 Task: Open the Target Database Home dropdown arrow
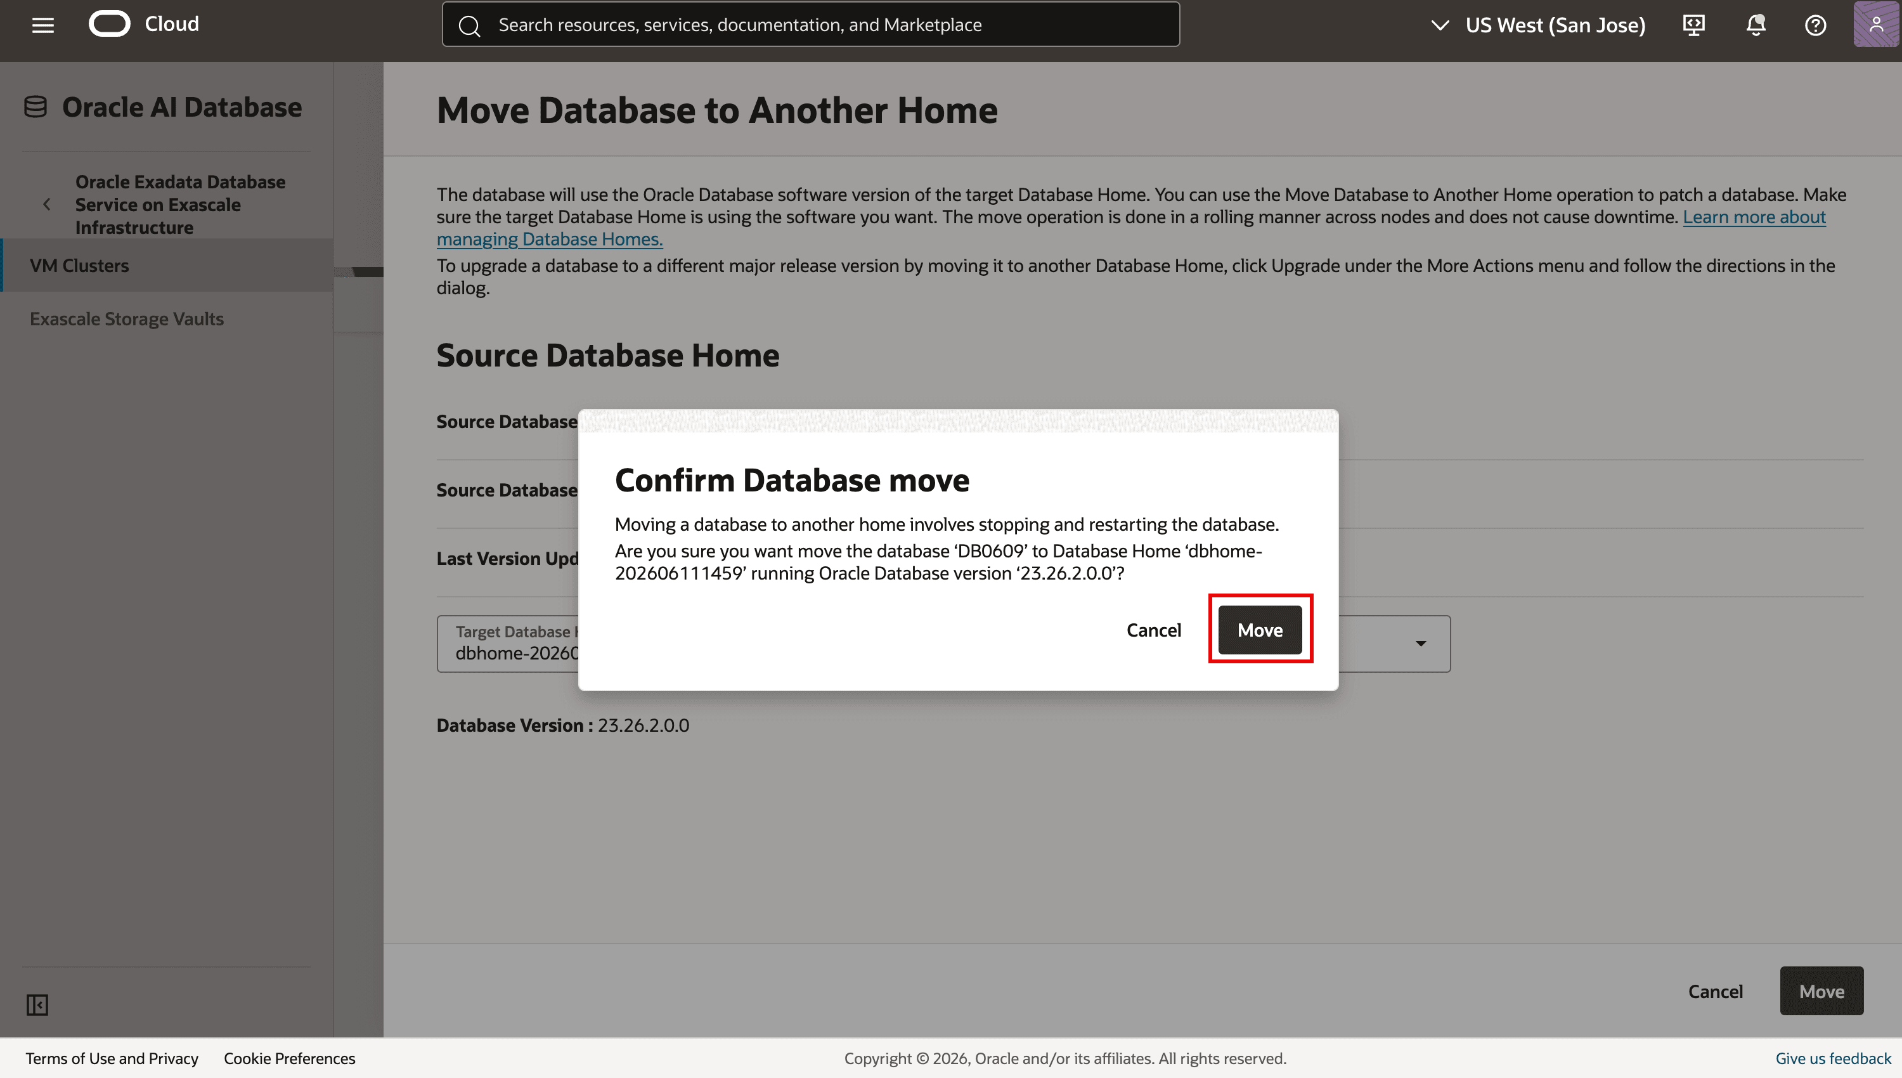pos(1421,644)
